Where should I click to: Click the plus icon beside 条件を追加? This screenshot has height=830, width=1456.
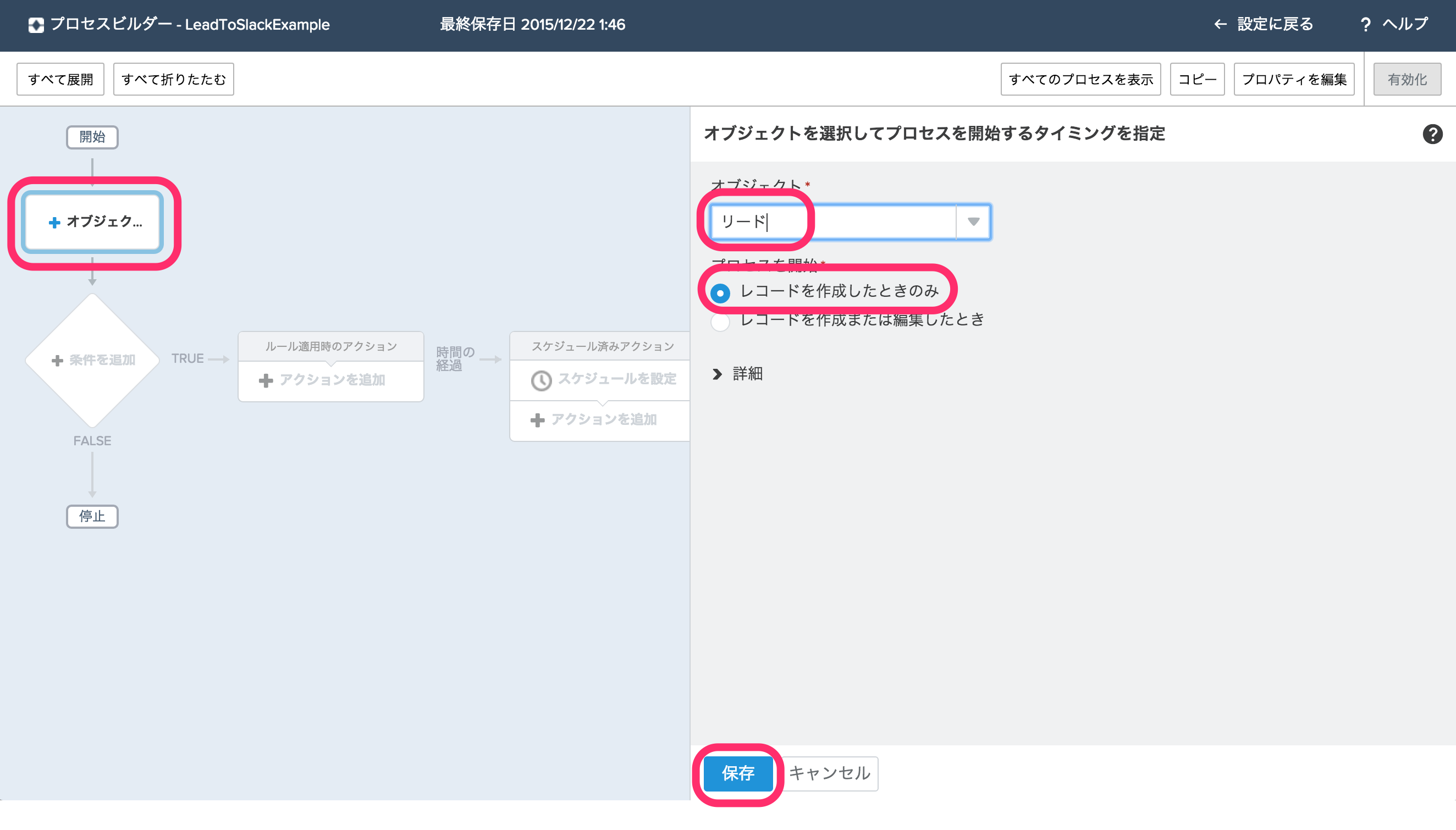57,360
